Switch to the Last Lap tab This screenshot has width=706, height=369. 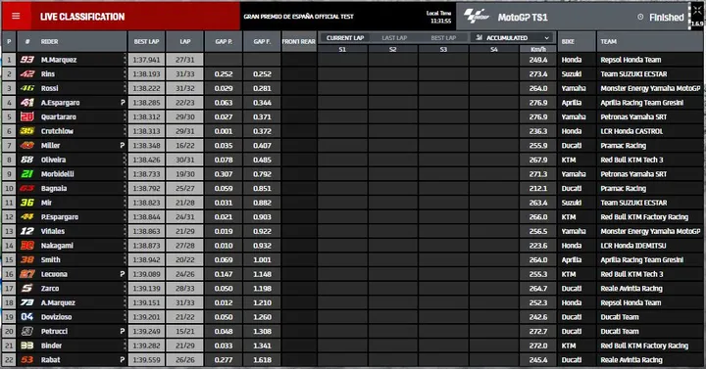coord(394,38)
